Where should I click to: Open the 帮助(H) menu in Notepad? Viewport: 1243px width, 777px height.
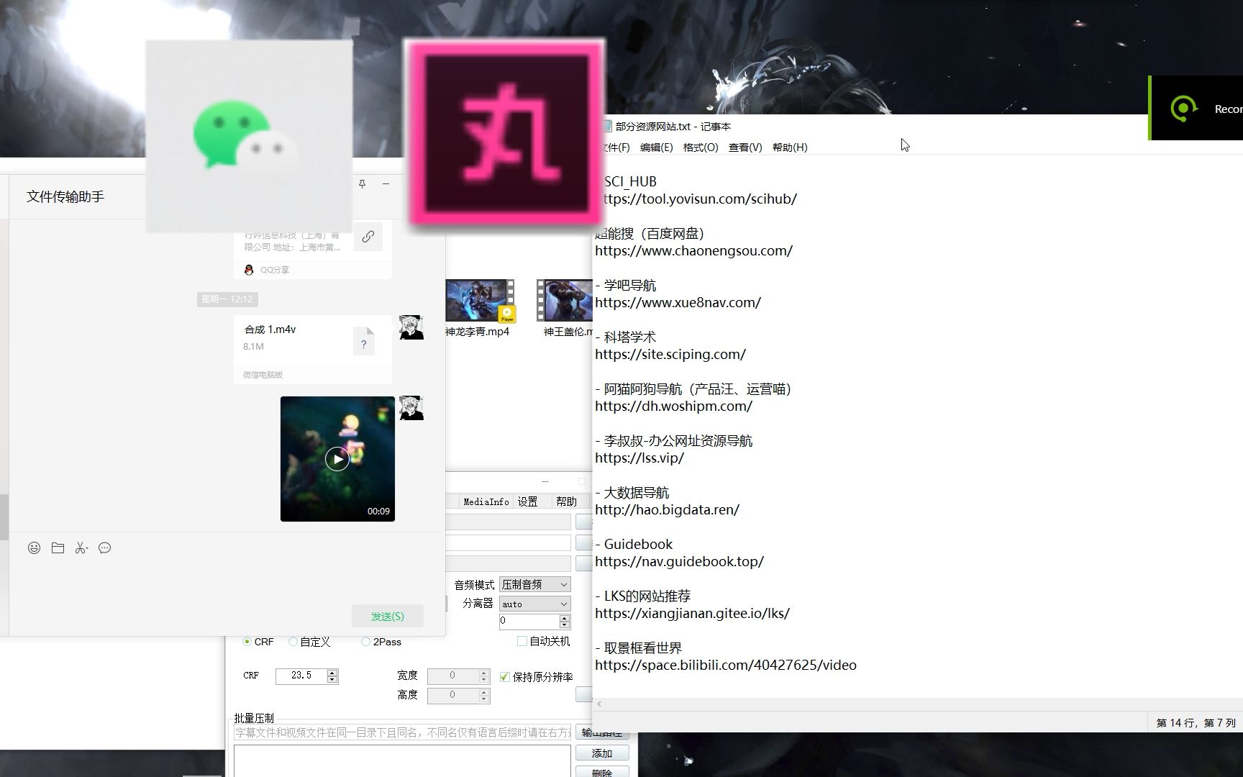pyautogui.click(x=790, y=147)
